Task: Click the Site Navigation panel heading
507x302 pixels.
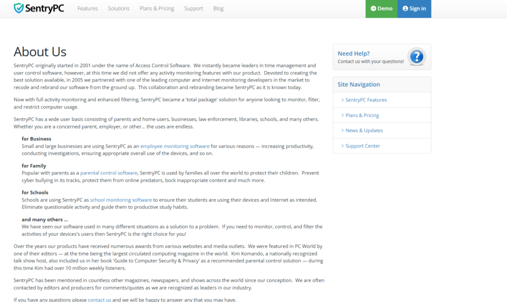Action: [359, 85]
